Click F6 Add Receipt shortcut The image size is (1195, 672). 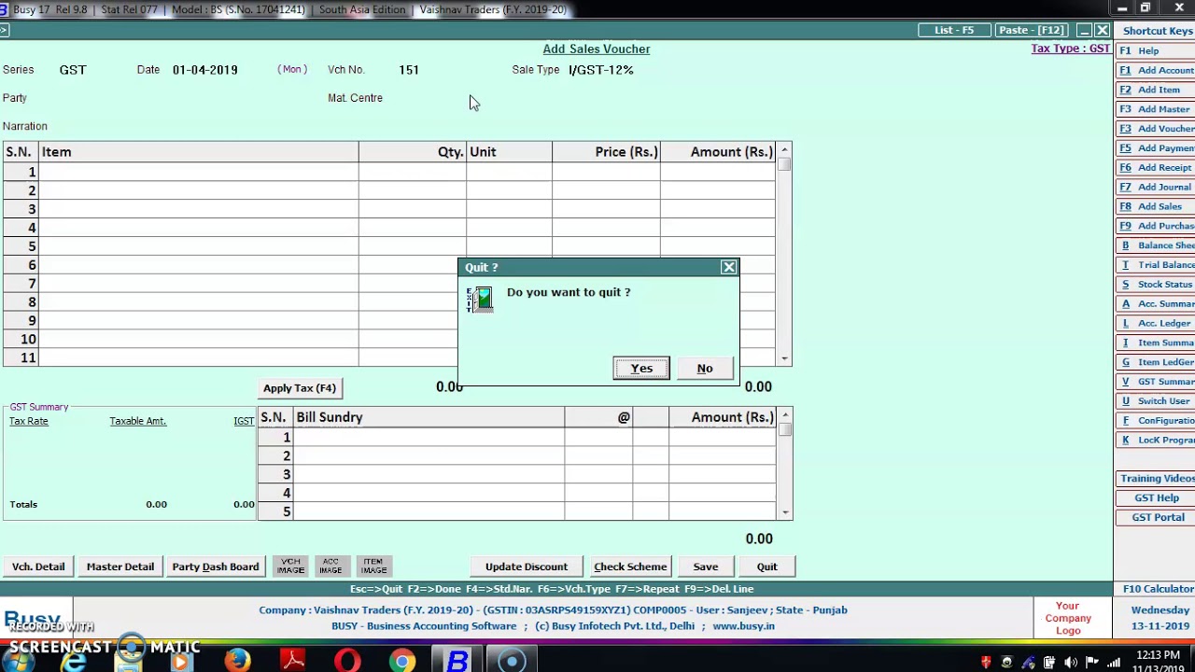point(1155,167)
